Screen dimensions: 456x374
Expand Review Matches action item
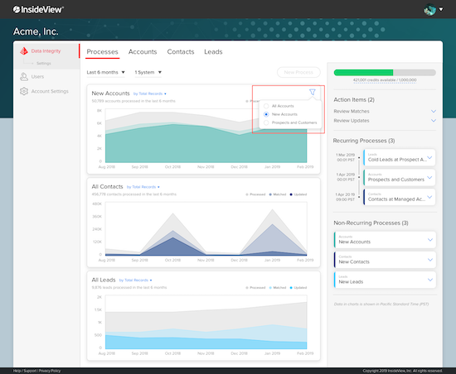click(x=434, y=112)
